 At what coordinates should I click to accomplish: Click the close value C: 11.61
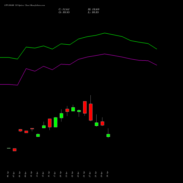64,10
